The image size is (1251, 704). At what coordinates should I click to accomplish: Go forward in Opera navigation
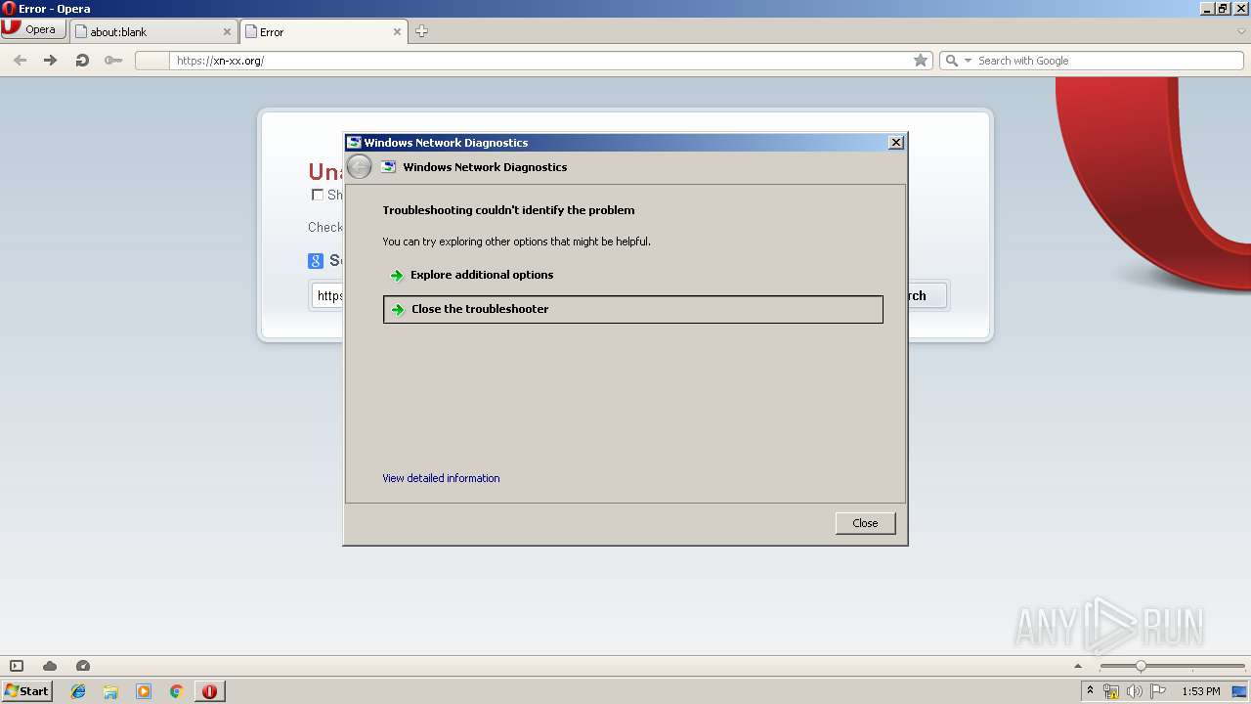50,61
